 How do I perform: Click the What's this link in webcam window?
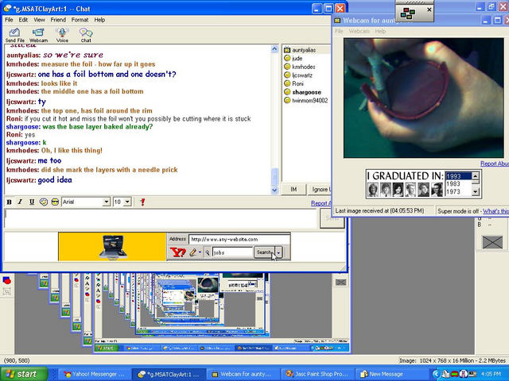click(495, 211)
